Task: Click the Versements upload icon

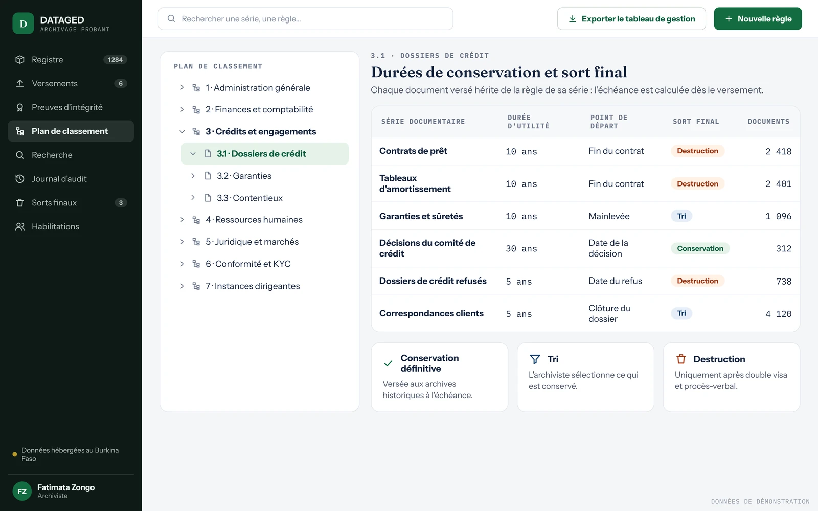Action: pos(20,83)
